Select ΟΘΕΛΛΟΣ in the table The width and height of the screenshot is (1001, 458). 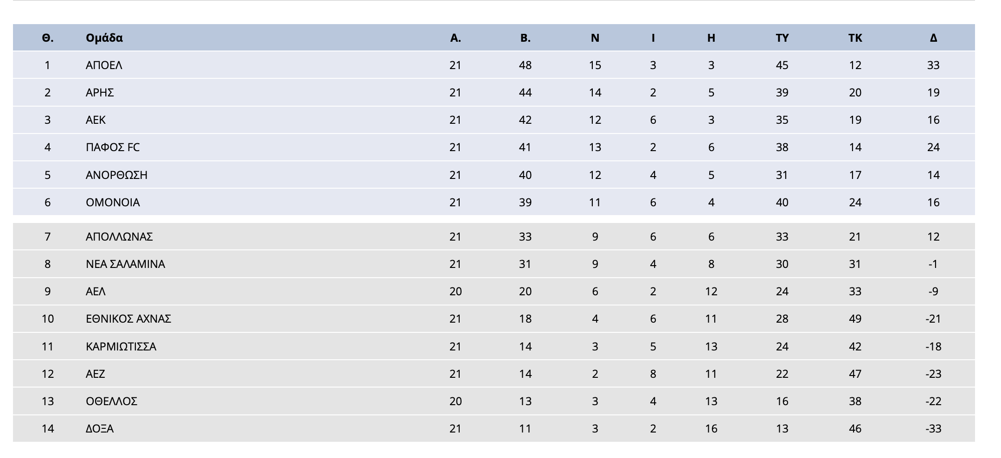111,401
